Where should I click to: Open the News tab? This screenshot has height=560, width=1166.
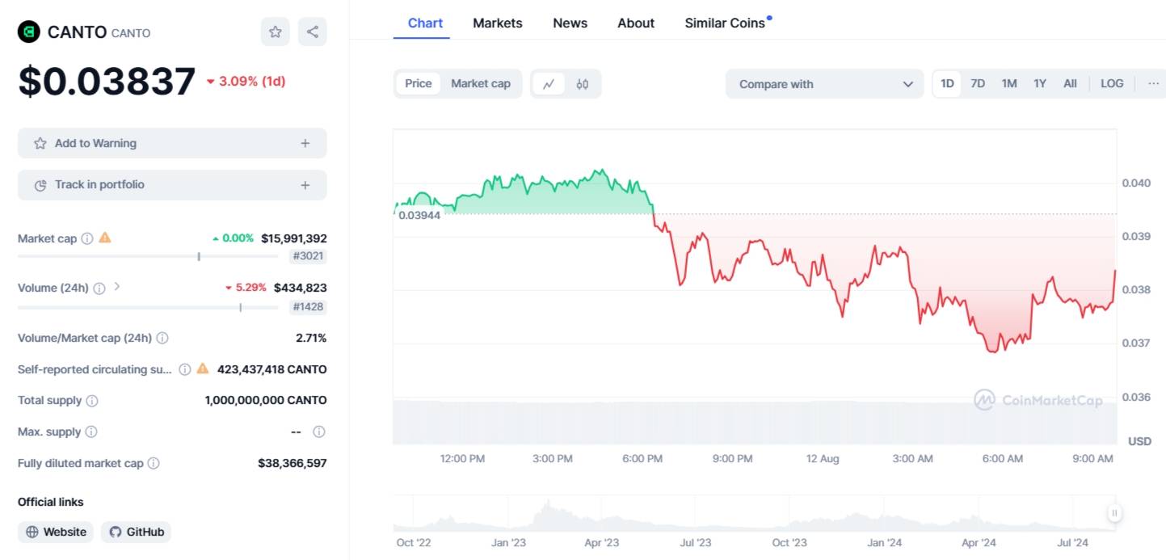tap(570, 23)
